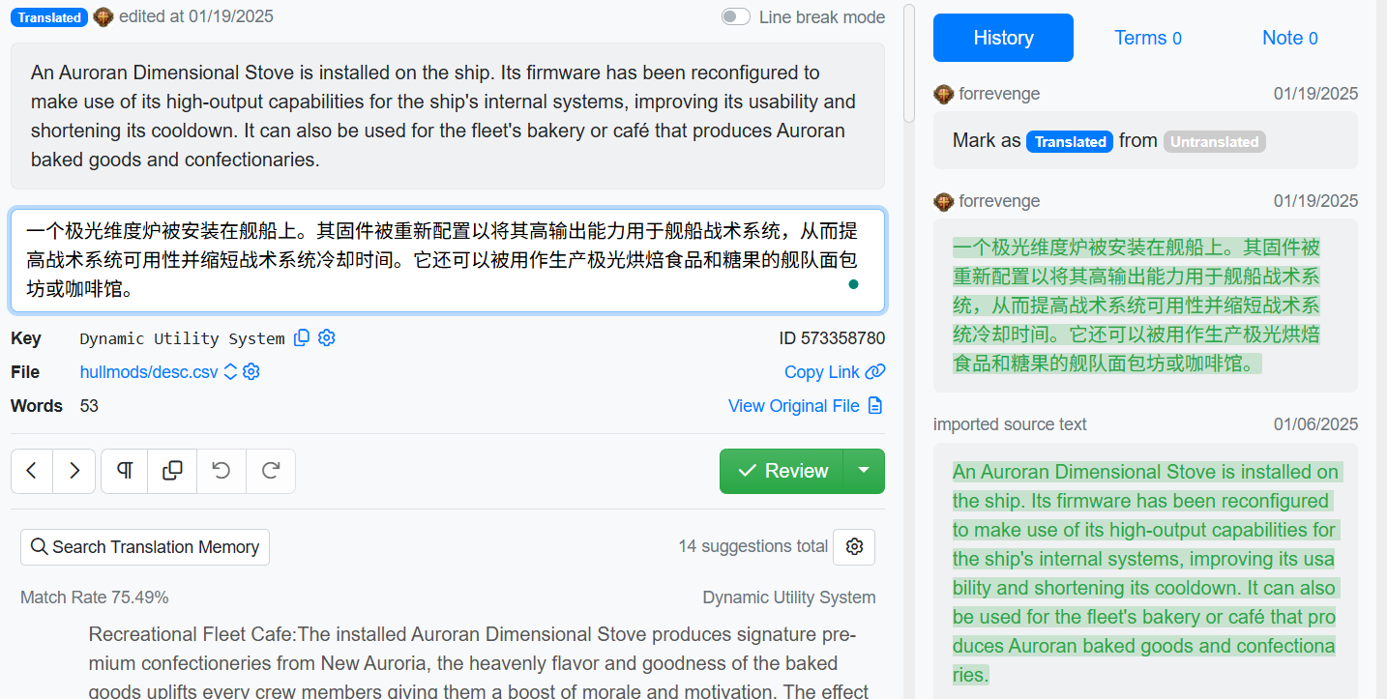Switch to the Terms tab

tap(1147, 38)
